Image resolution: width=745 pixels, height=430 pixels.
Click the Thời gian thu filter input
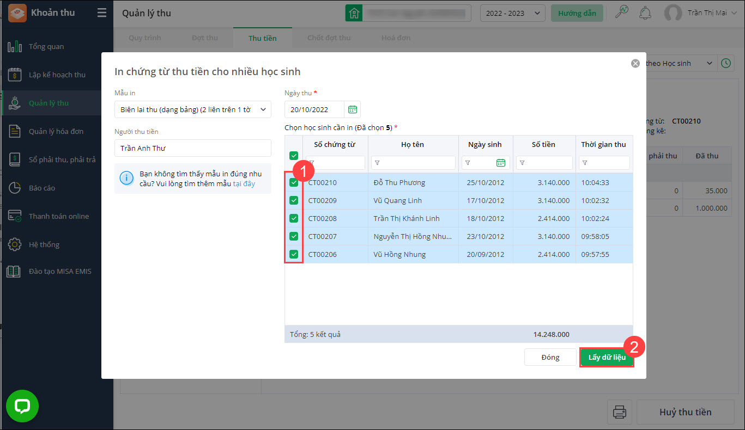[604, 163]
